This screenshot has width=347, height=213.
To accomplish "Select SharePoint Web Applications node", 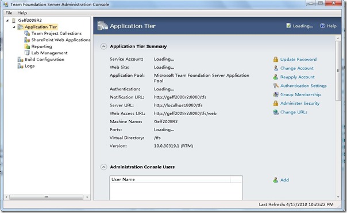I will pos(61,40).
